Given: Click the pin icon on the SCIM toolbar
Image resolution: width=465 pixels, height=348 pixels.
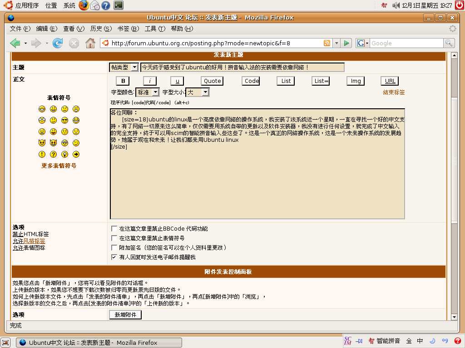Looking at the screenshot, I should click(x=359, y=341).
